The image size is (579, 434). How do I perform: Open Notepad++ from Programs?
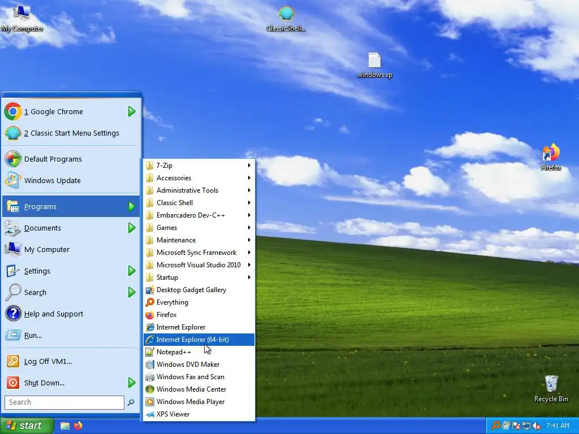coord(199,352)
